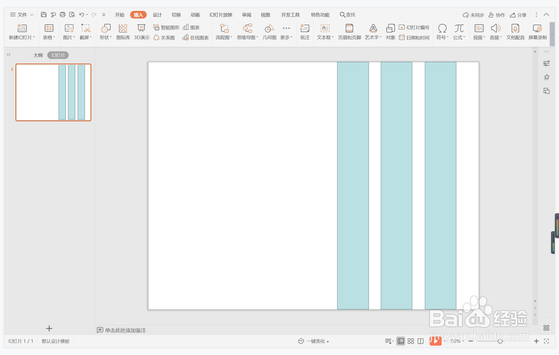The image size is (559, 355).
Task: Switch to slide sorter grid view
Action: click(411, 341)
